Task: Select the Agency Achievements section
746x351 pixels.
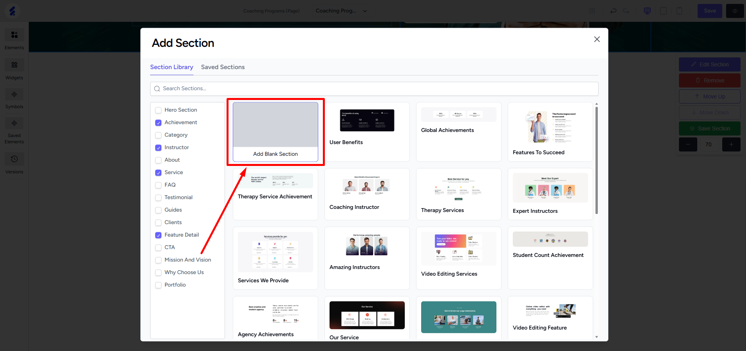Action: (275, 318)
